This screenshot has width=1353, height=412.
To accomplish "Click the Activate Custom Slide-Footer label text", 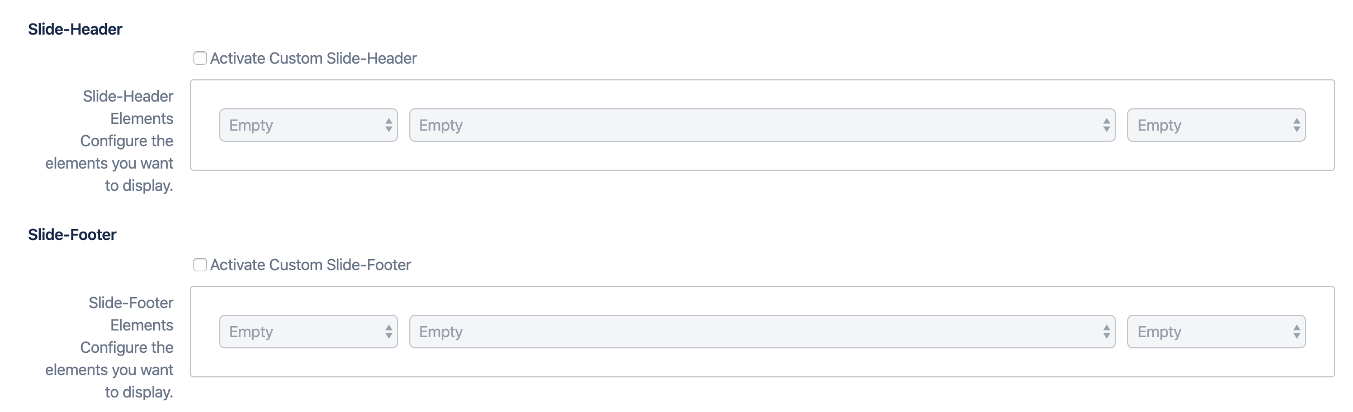I will coord(310,265).
